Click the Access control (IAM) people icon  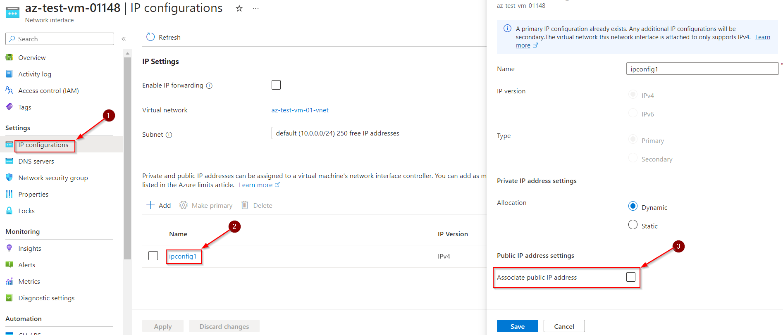pyautogui.click(x=9, y=90)
